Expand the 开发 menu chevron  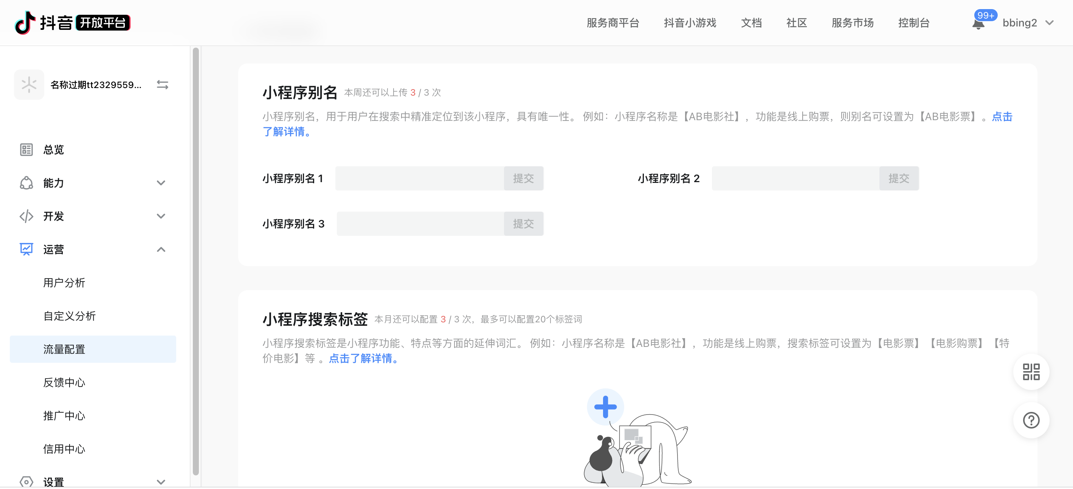161,217
